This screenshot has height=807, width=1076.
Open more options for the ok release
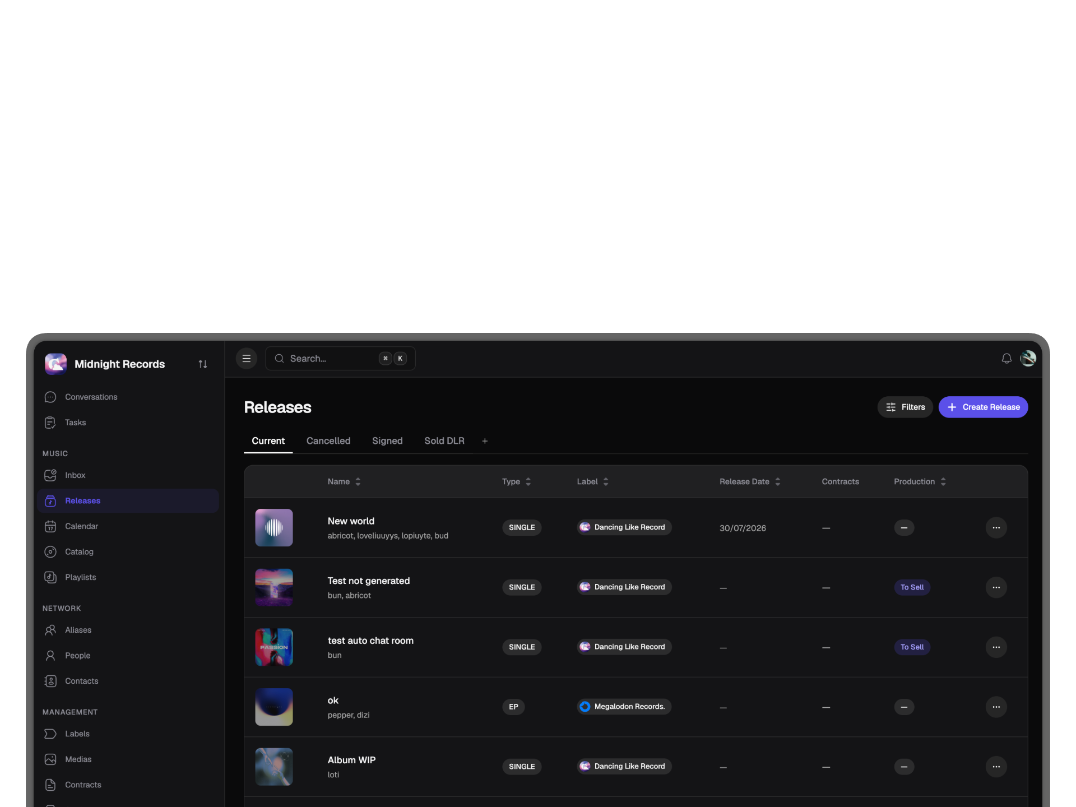pyautogui.click(x=996, y=707)
